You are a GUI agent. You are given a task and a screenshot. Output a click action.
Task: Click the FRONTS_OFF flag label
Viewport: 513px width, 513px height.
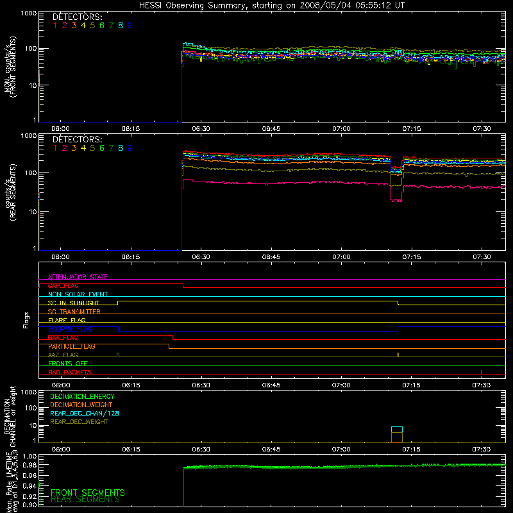(68, 363)
